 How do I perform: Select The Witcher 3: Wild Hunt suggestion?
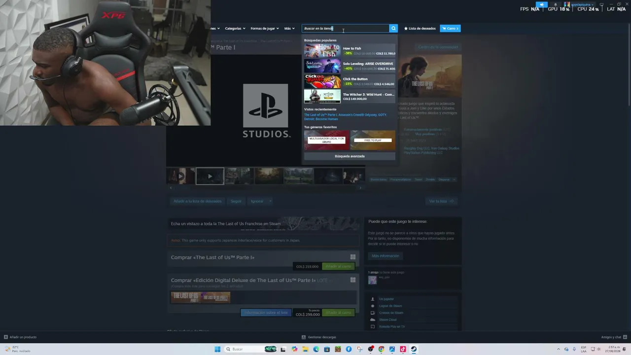click(350, 97)
